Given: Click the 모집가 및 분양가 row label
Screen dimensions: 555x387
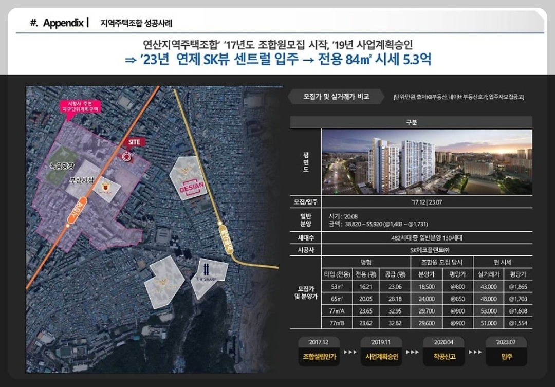Looking at the screenshot, I should pos(306,293).
